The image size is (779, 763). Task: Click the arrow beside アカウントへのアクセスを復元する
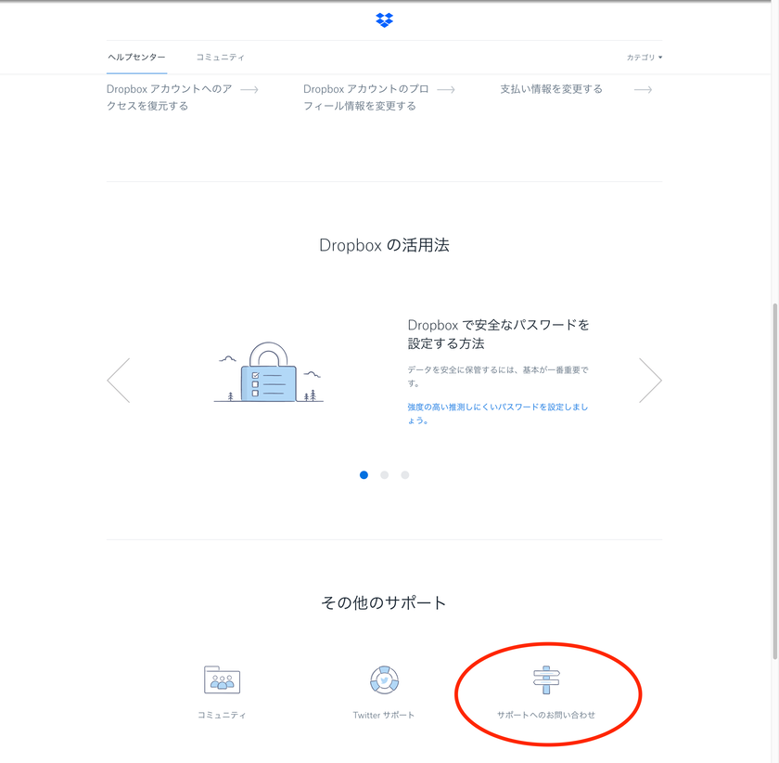(x=249, y=89)
